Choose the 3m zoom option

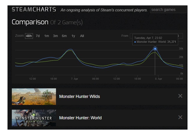tap(55, 36)
